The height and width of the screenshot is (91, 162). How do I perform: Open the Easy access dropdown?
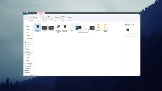pos(56,17)
